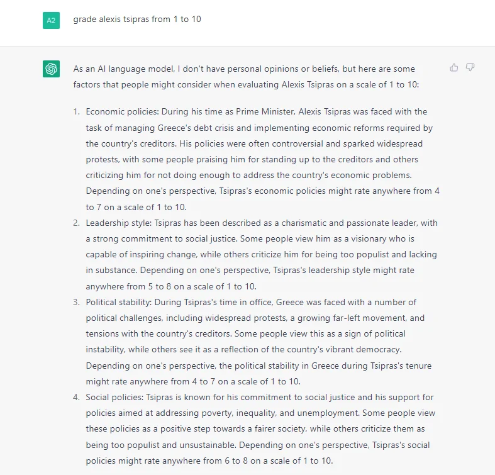495x475 pixels.
Task: Click the 'to 7 on a scale' economic rating line
Action: pos(136,207)
